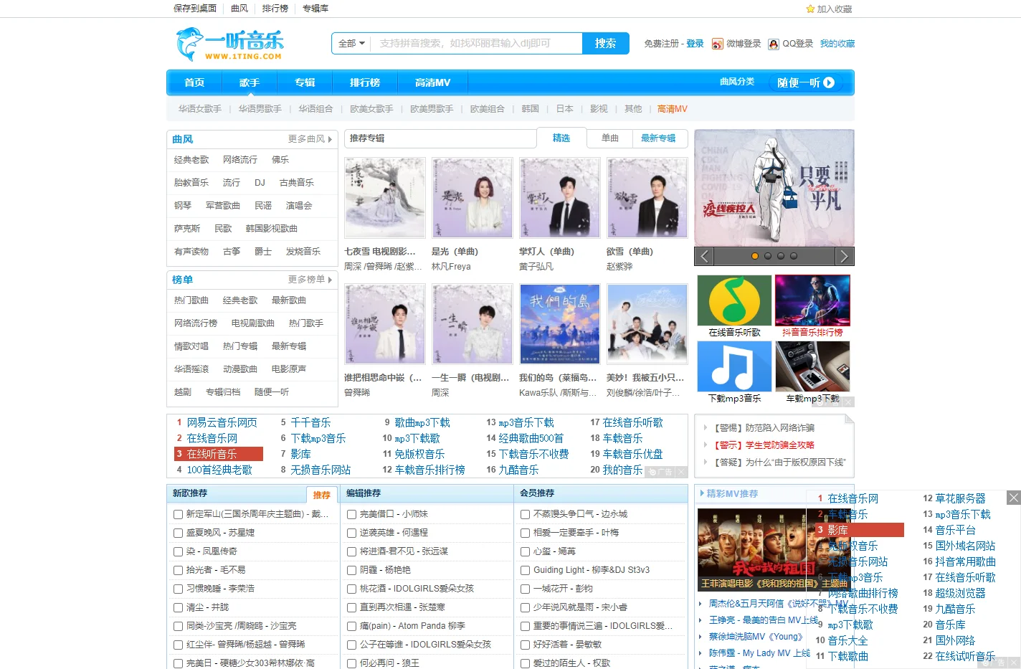Open 一生一瞬 album cover
The width and height of the screenshot is (1021, 669).
click(x=472, y=324)
